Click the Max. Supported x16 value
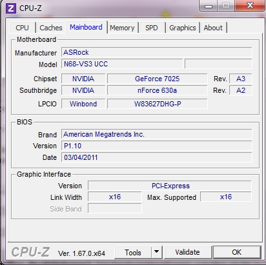This screenshot has height=265, width=266. pos(226,197)
